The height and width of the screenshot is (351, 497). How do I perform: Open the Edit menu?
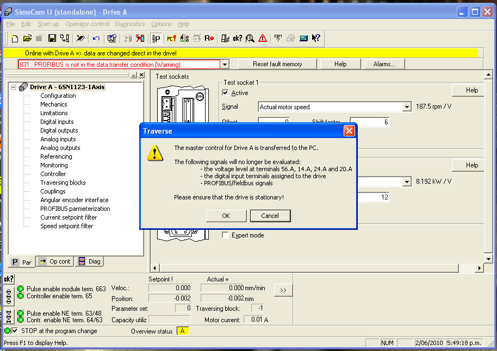pyautogui.click(x=26, y=24)
